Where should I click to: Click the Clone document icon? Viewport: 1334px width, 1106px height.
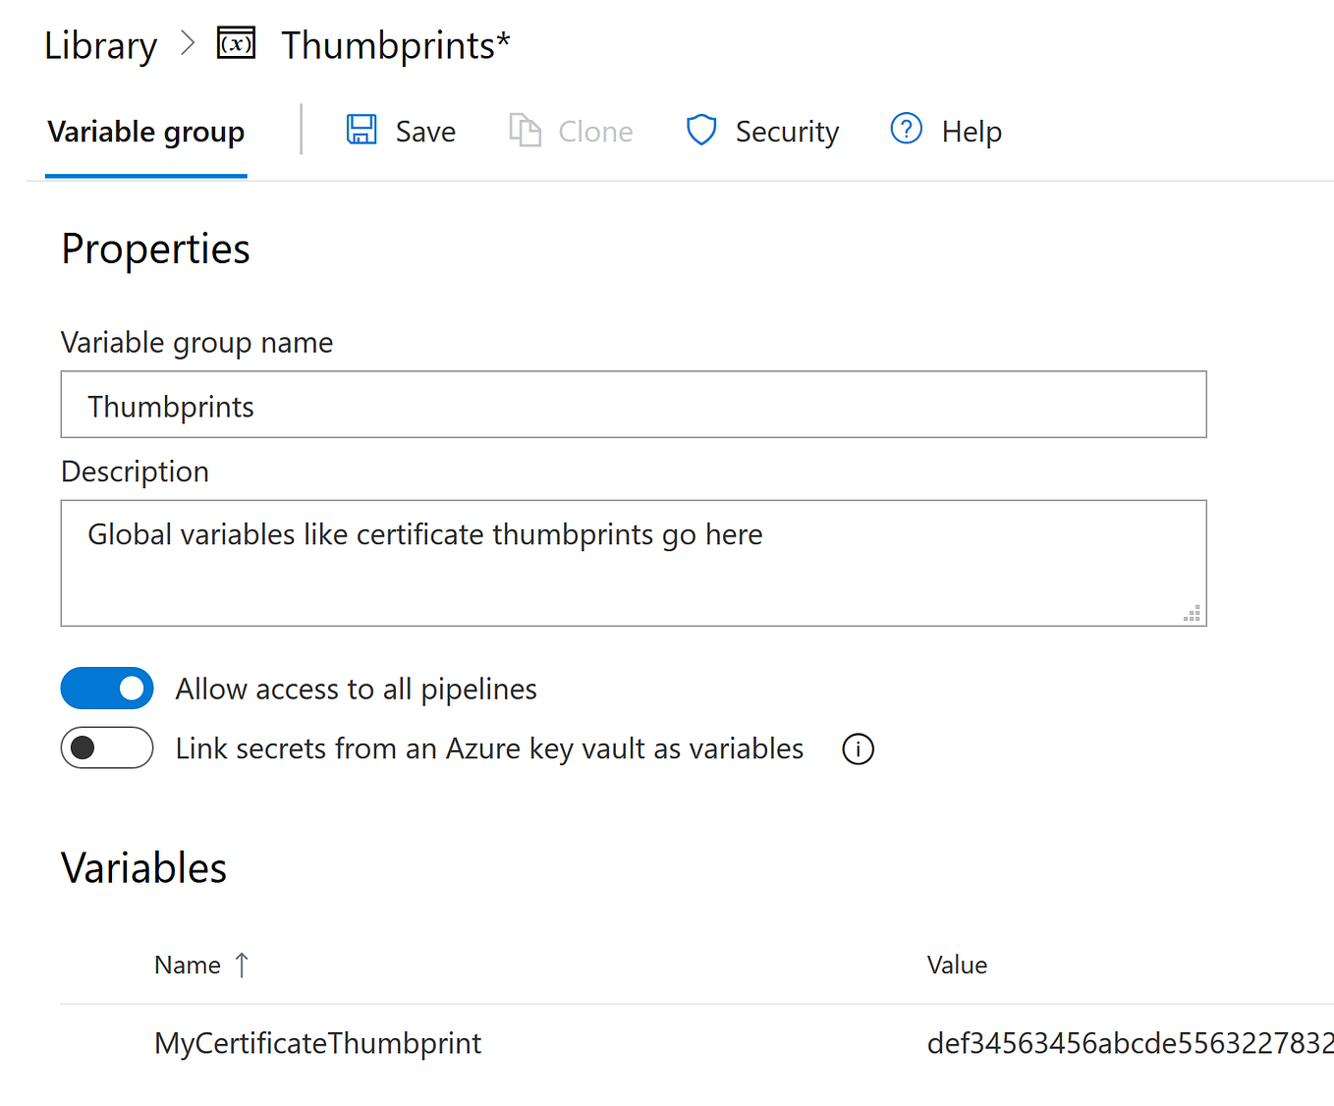point(525,130)
